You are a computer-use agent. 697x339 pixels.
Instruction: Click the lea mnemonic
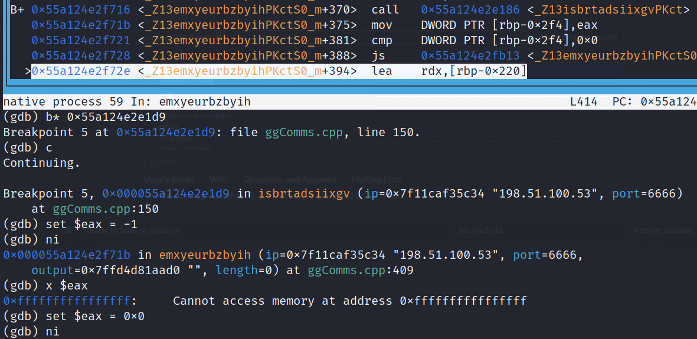(381, 71)
